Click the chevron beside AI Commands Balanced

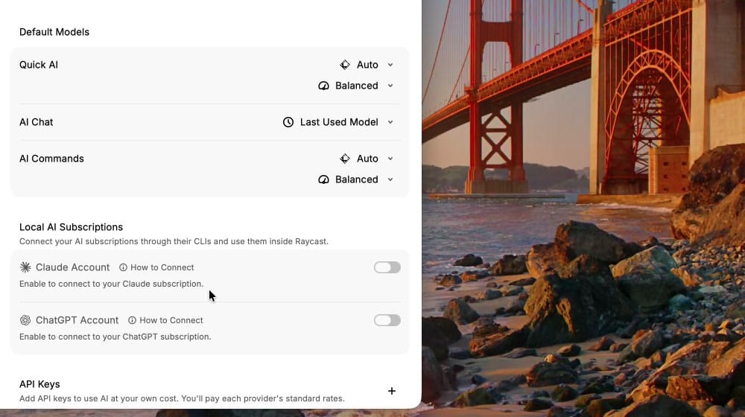[x=390, y=179]
